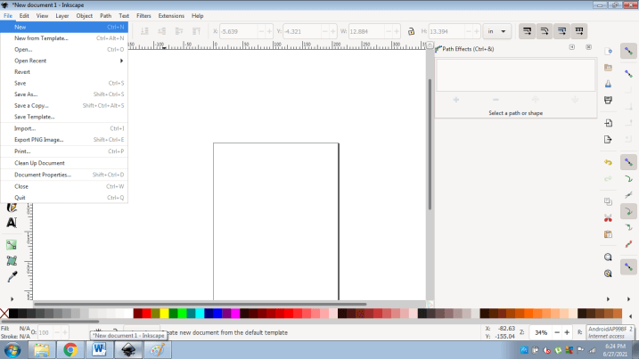Select the Gradient tool
The image size is (639, 359).
click(x=12, y=244)
